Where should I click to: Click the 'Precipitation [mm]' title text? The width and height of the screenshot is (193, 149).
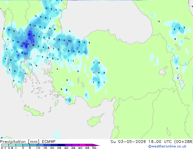[x=20, y=142]
